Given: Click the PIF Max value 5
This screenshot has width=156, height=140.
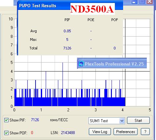Looking at the screenshot, I should click(67, 40).
